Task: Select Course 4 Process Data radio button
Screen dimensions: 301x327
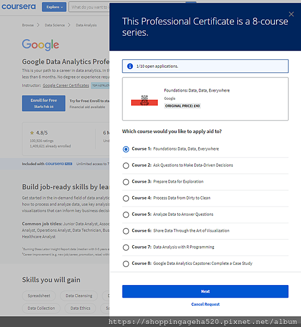Action: point(126,198)
